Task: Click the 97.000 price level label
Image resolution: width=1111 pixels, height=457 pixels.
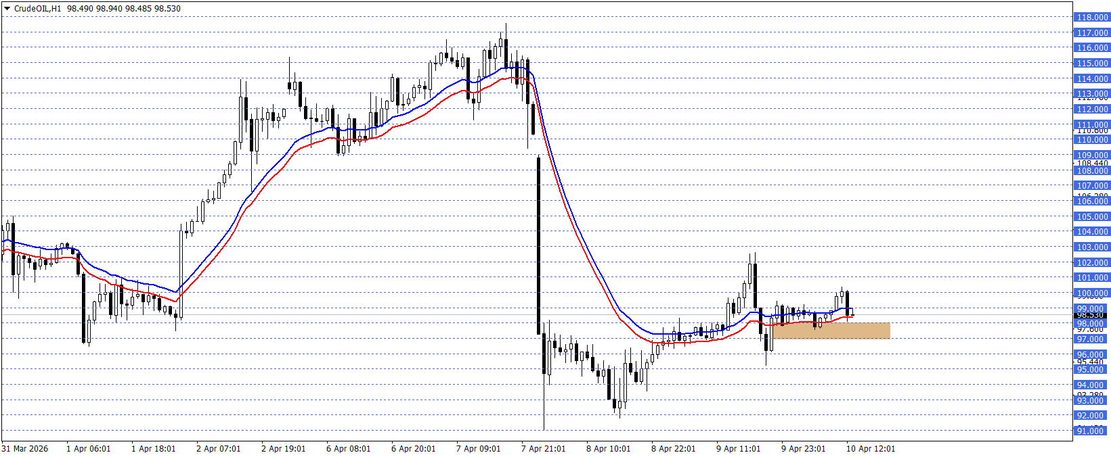Action: (1091, 339)
